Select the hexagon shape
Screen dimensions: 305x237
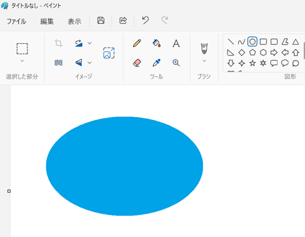(x=264, y=52)
